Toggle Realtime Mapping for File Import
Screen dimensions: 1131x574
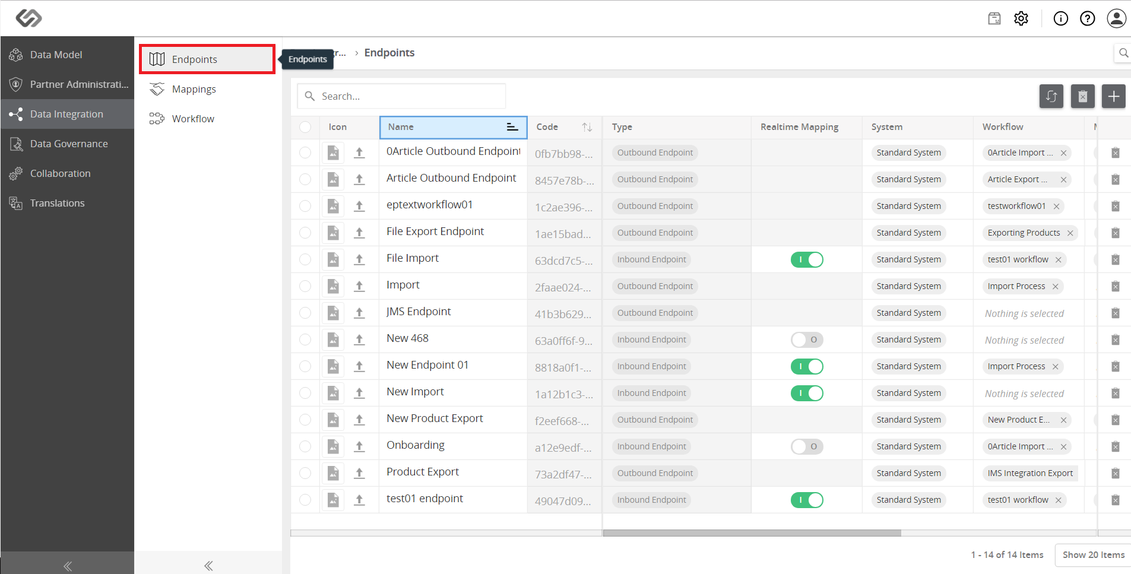pos(807,259)
